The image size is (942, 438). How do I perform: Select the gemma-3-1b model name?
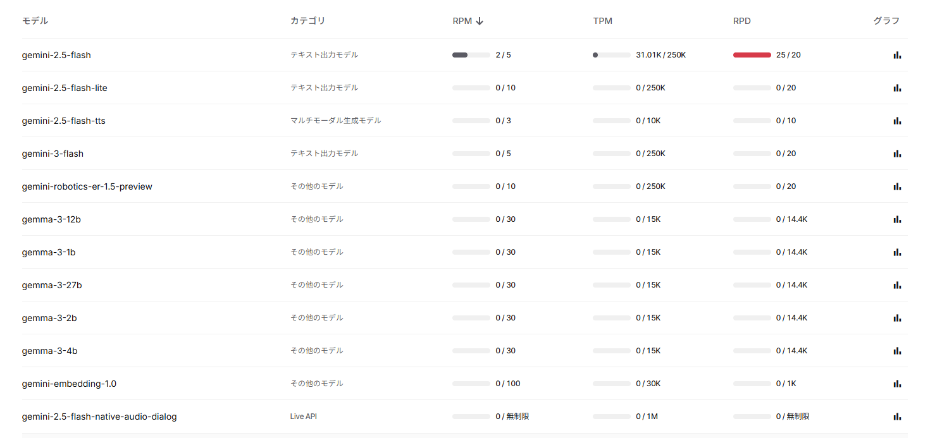pos(49,252)
